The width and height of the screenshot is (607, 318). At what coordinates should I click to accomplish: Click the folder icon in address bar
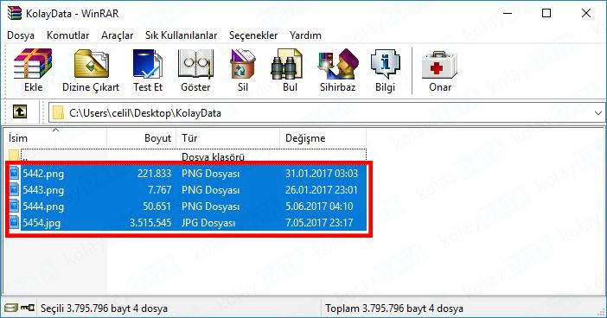pos(58,112)
